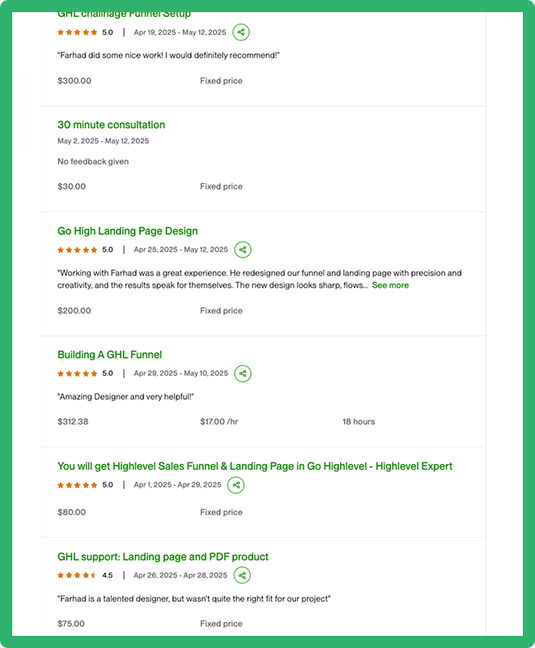This screenshot has height=648, width=535.
Task: Open GHL support: Landing page and PDF job
Action: [x=163, y=556]
